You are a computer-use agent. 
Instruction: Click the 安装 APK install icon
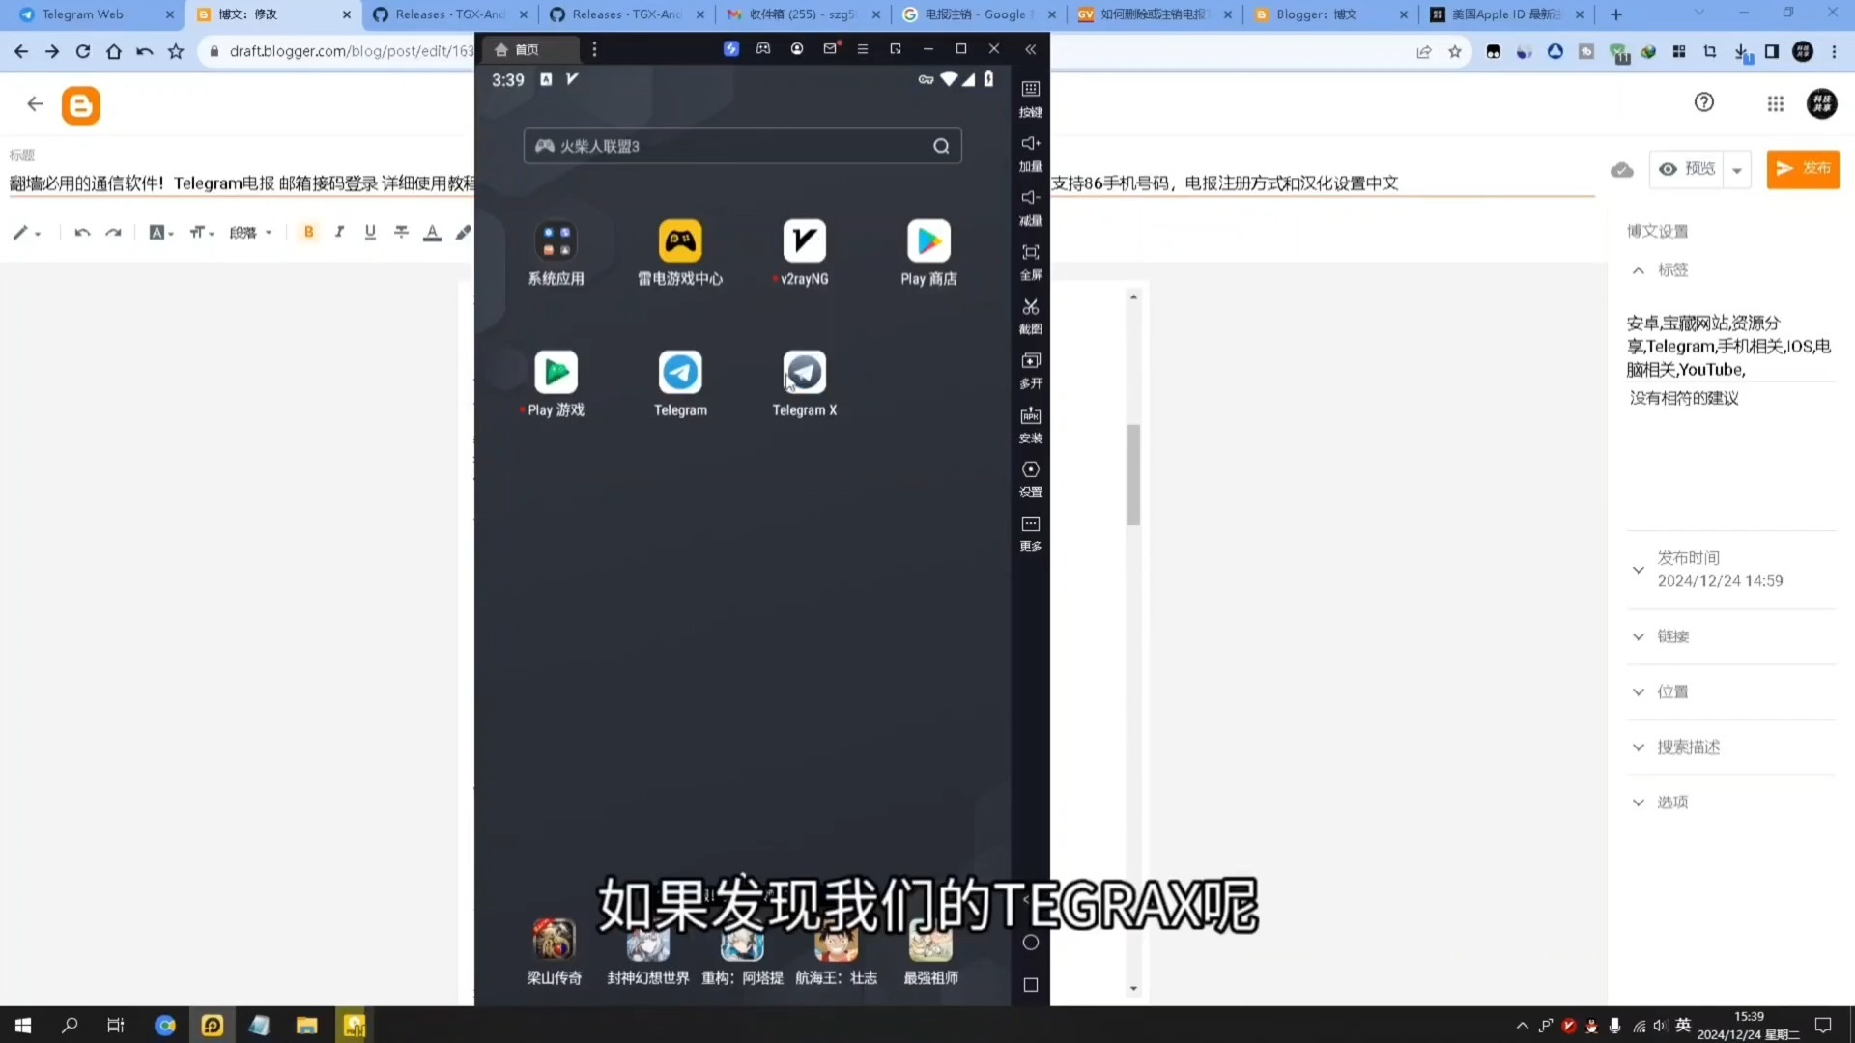coord(1031,415)
